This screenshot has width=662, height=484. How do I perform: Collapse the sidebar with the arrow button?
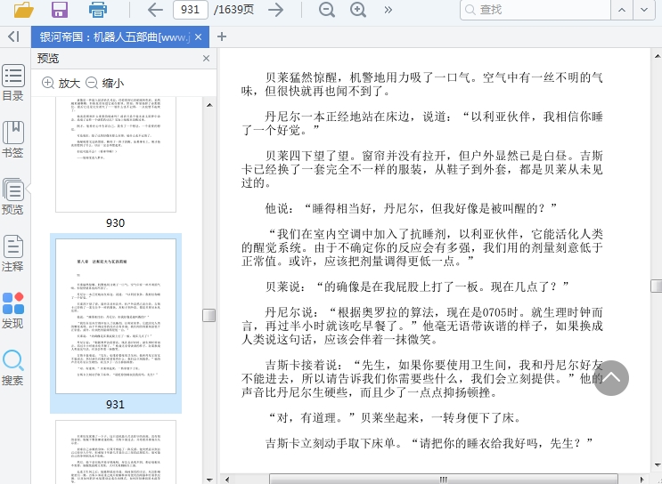click(12, 36)
